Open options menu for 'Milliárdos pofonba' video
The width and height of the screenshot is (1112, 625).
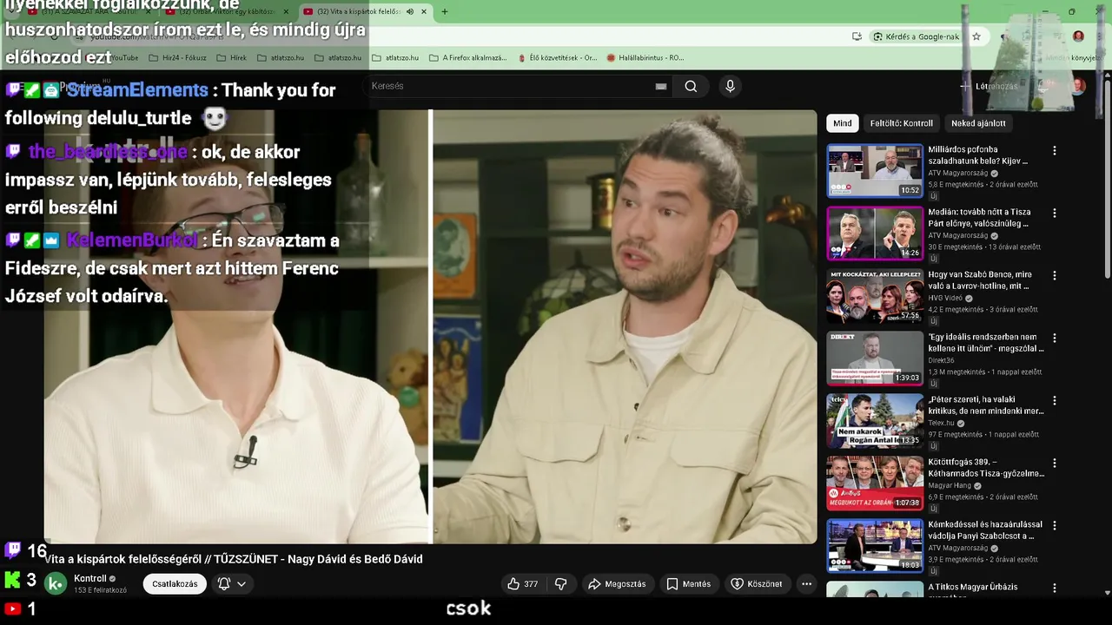click(1055, 150)
